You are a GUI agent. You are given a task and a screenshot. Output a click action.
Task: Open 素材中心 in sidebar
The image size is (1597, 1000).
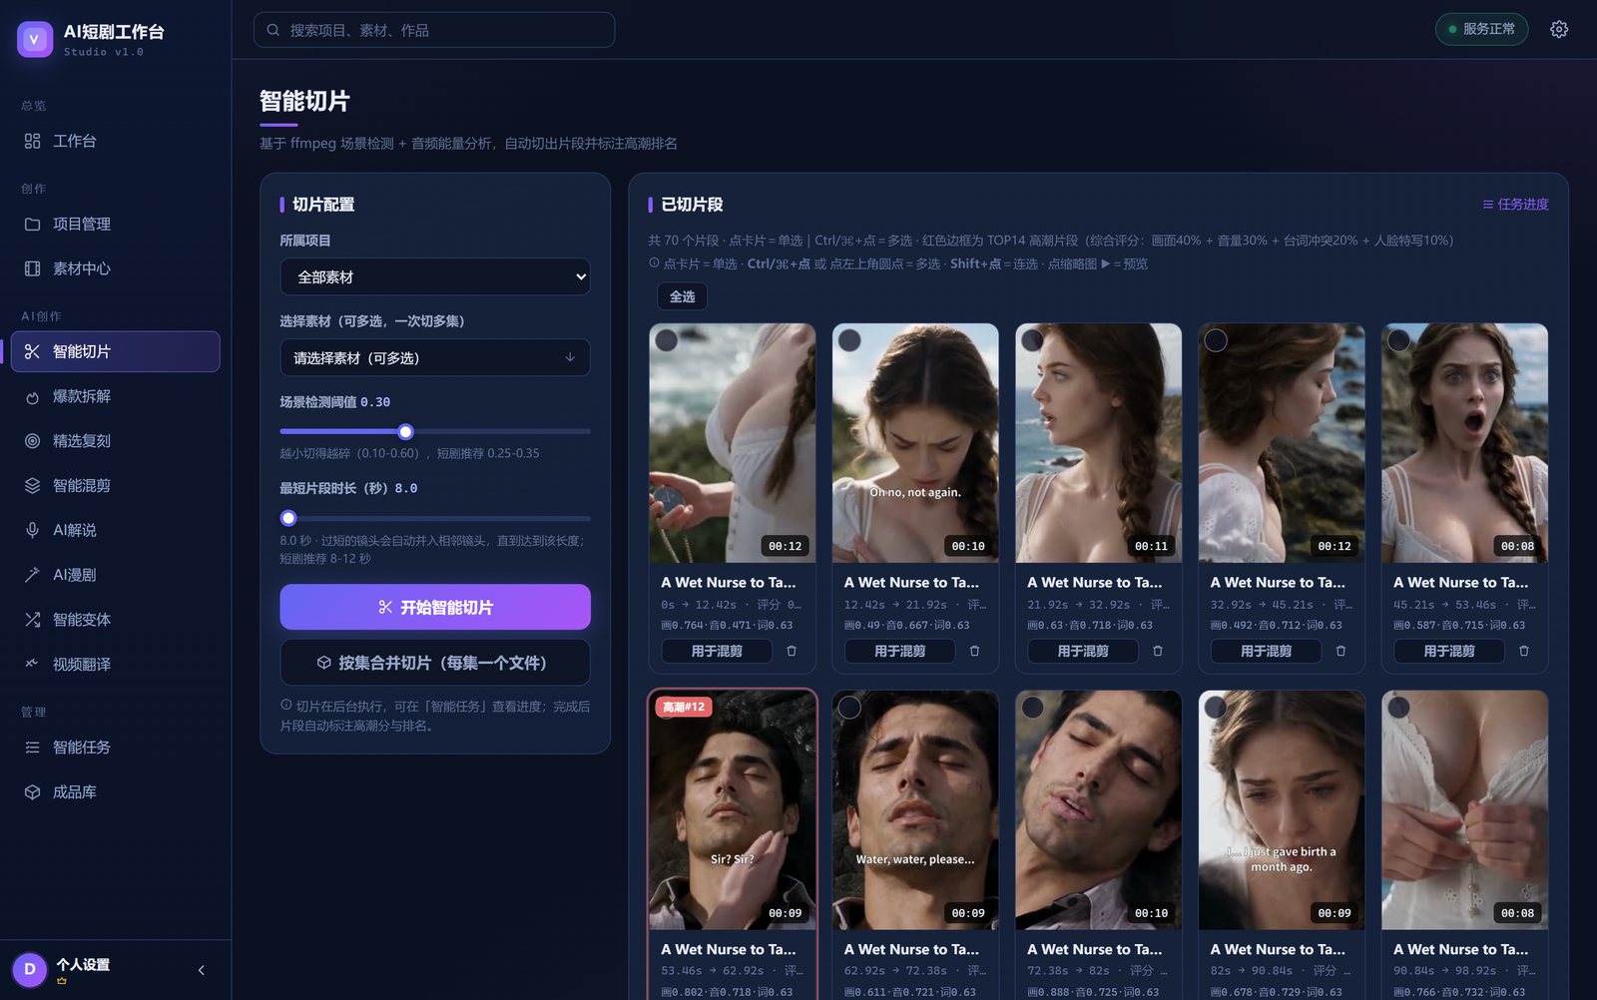coord(116,268)
